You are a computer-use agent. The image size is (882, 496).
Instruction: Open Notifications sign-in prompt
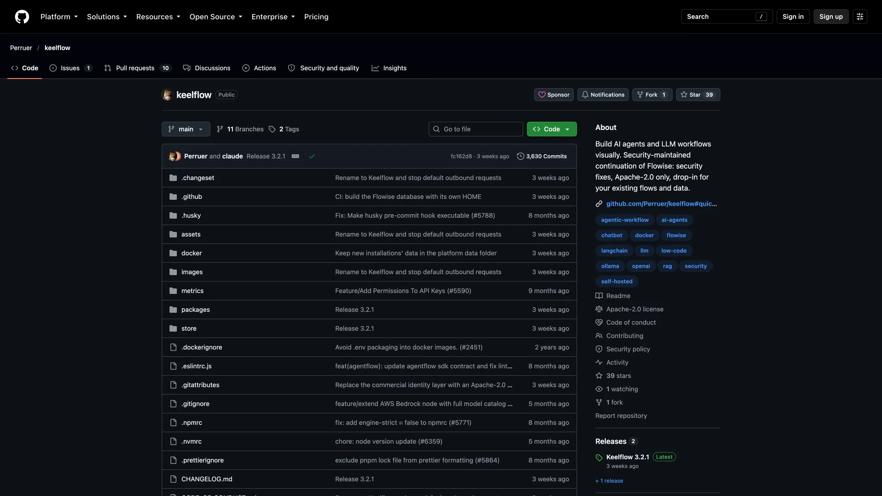point(603,95)
